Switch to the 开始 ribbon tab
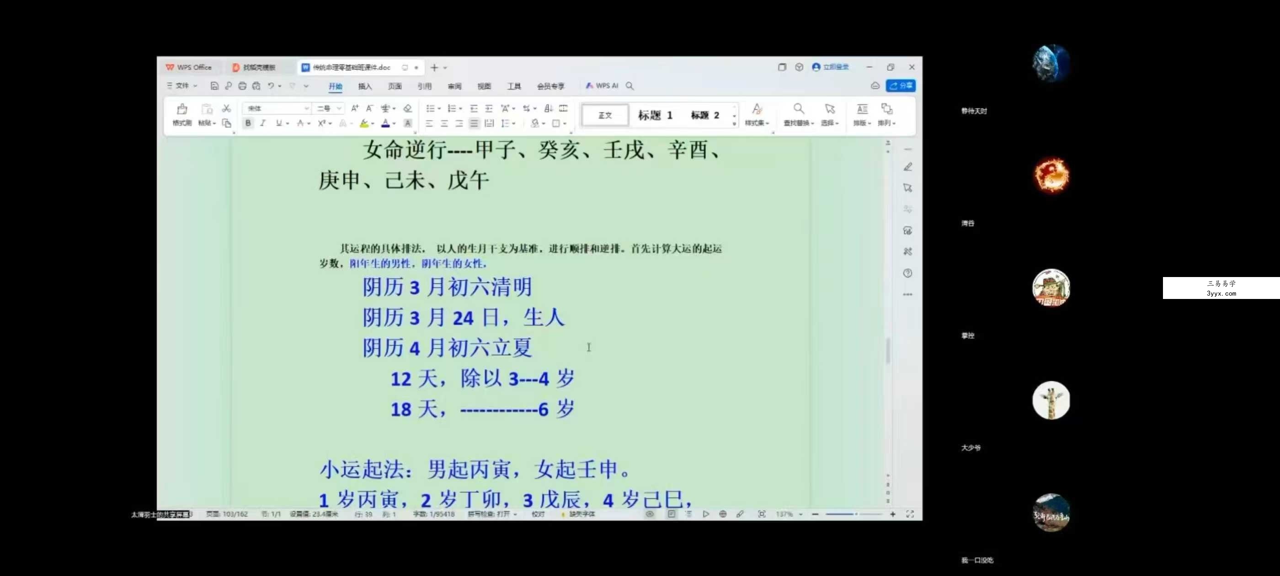 pyautogui.click(x=336, y=86)
